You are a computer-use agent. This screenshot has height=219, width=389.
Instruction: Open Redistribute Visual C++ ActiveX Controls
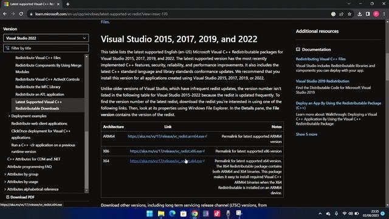click(47, 79)
